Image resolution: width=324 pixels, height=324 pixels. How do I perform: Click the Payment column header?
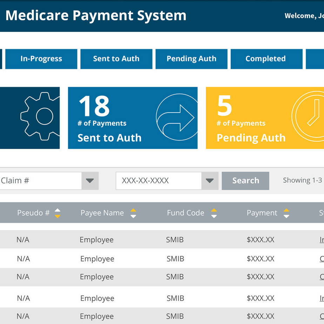(x=262, y=213)
